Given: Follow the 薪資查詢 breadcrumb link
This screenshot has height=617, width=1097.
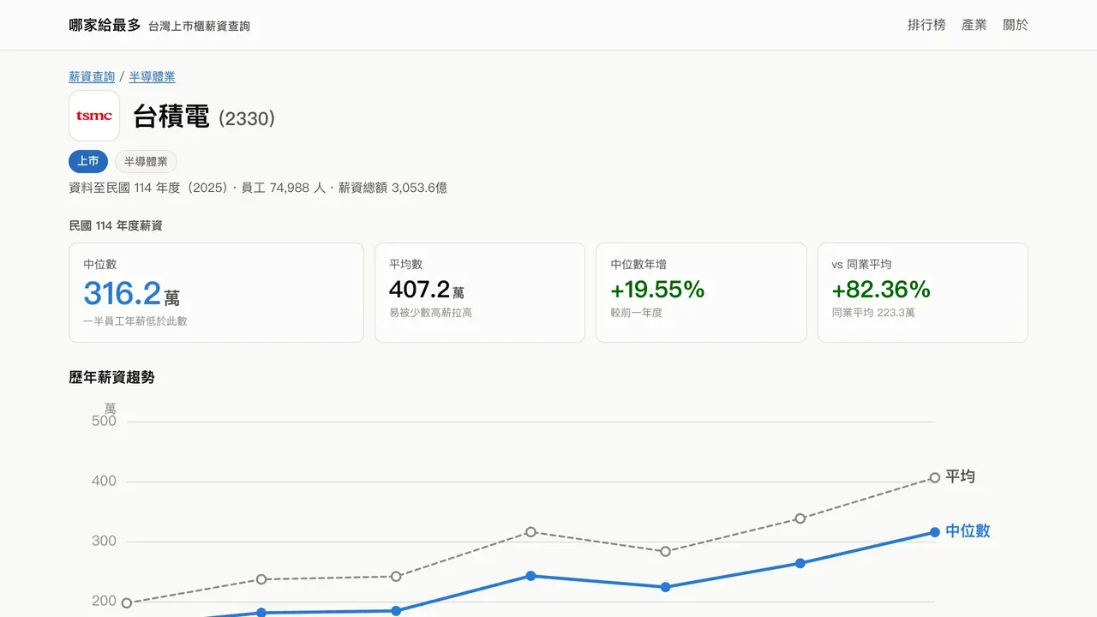Looking at the screenshot, I should [92, 76].
